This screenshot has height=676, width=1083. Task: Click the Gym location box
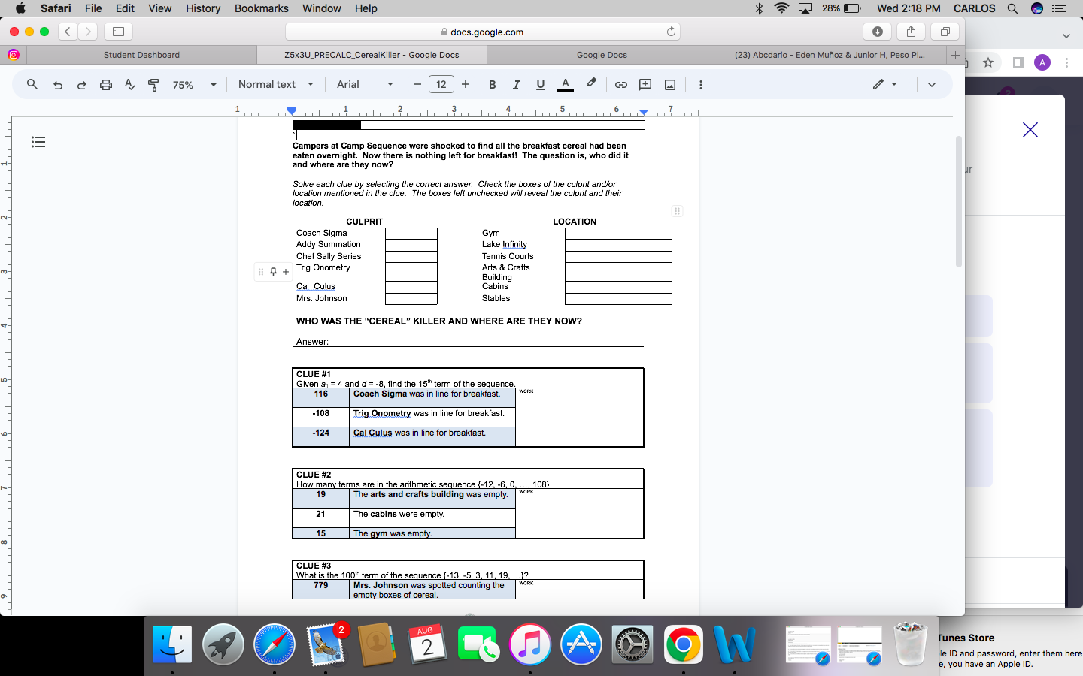tap(618, 234)
